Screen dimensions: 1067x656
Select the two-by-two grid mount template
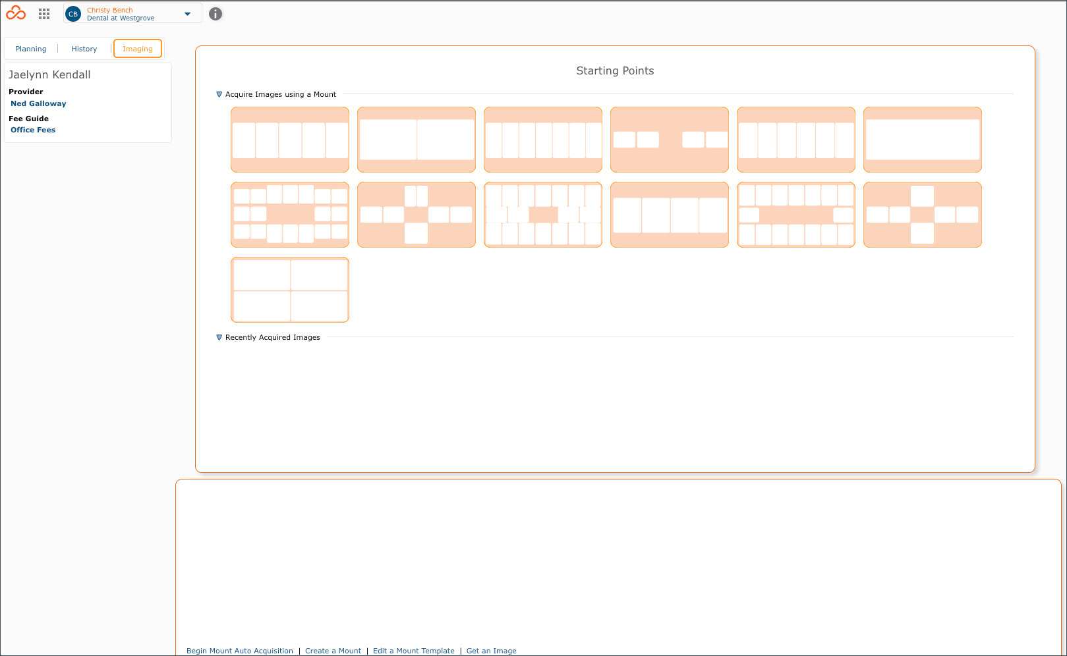coord(290,290)
